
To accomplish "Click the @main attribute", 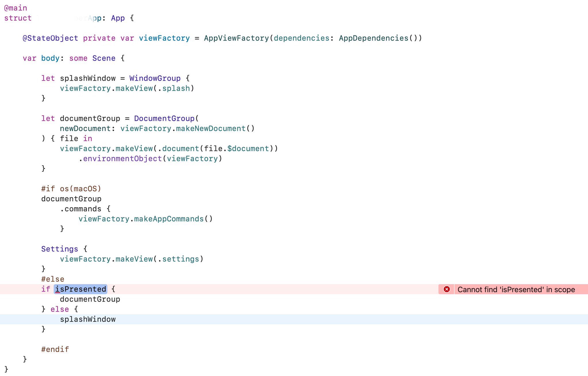I will pyautogui.click(x=16, y=8).
